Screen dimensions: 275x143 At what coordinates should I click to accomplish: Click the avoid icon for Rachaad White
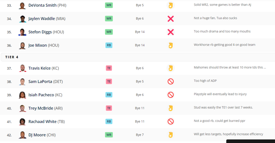click(171, 122)
